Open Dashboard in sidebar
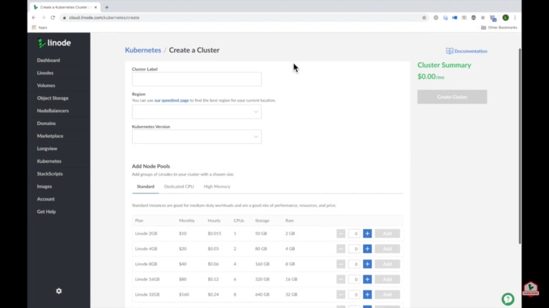Image resolution: width=549 pixels, height=308 pixels. 48,60
